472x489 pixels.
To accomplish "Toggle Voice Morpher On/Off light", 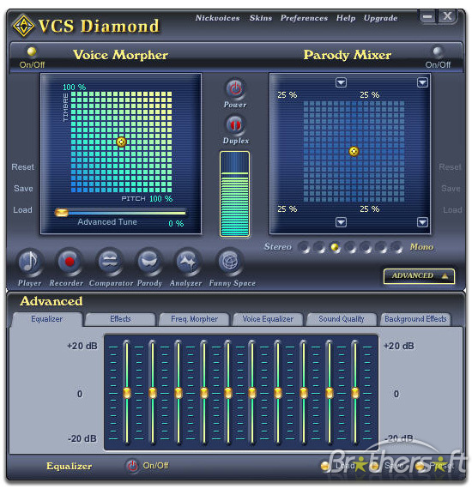I will click(x=31, y=51).
